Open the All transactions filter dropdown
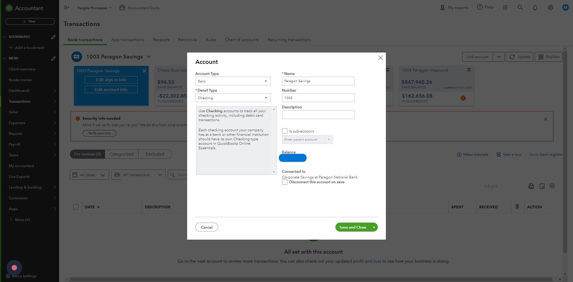Screen dimensions: 573x282 [x=138, y=175]
